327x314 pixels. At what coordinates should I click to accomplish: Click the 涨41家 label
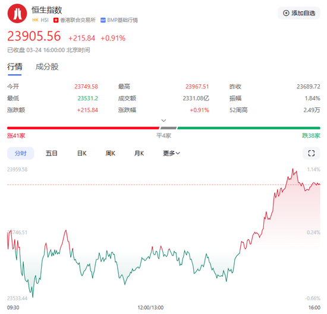(x=16, y=136)
